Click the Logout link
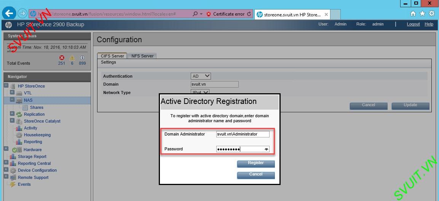 (x=413, y=24)
